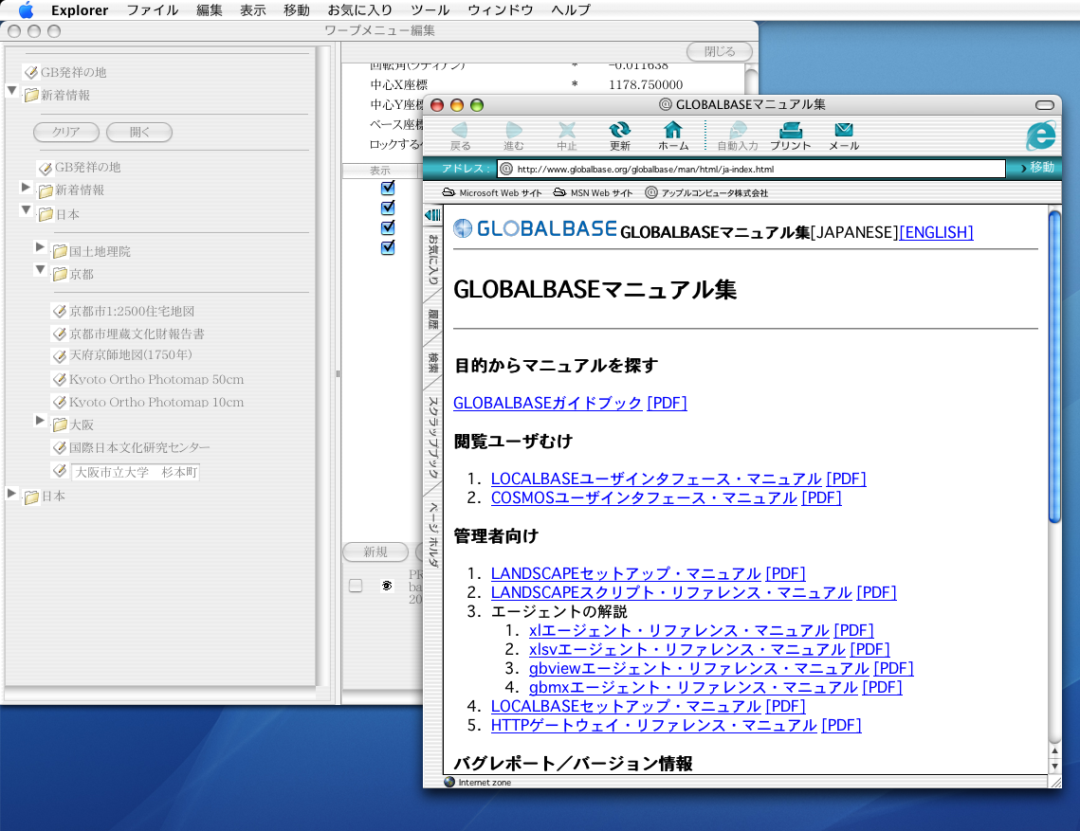Screen dimensions: 1080x831
Task: Print the page with the プリント icon
Action: pyautogui.click(x=790, y=130)
